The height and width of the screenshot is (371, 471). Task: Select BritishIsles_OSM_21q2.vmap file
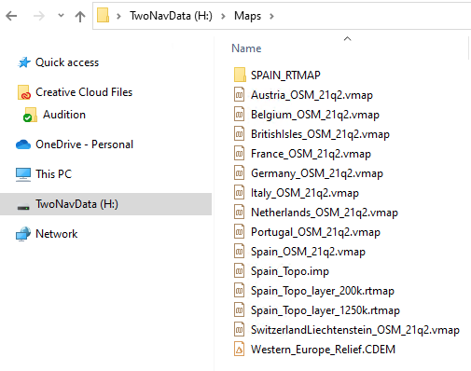click(320, 134)
